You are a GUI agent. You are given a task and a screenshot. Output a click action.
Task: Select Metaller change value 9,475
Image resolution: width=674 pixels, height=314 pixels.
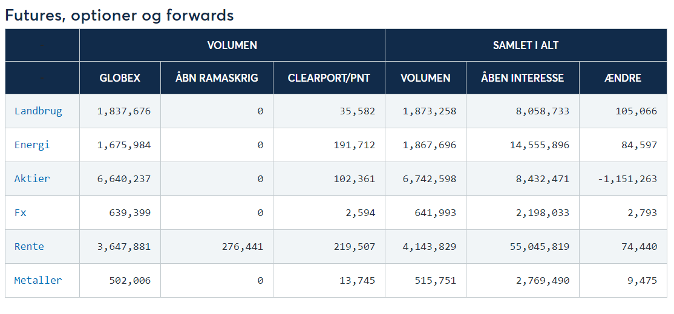tap(642, 281)
